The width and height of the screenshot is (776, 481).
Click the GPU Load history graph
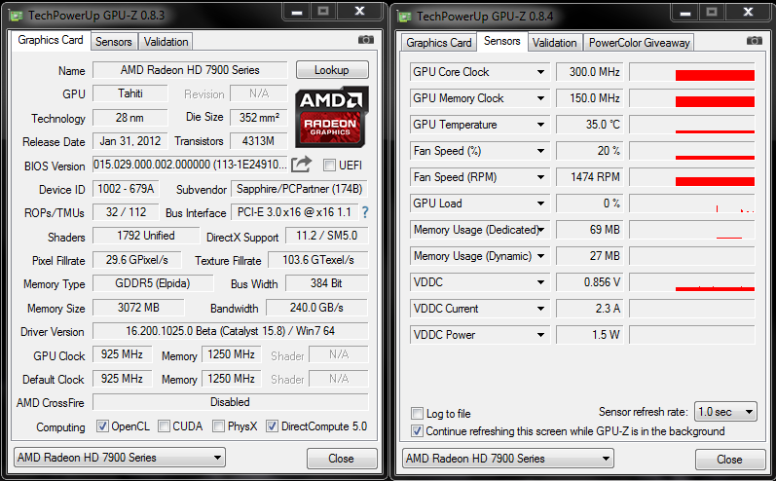coord(692,203)
